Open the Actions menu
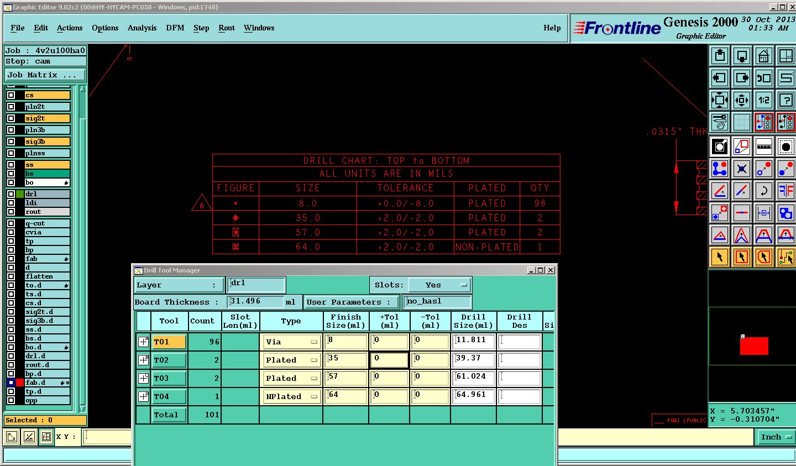 (x=70, y=28)
